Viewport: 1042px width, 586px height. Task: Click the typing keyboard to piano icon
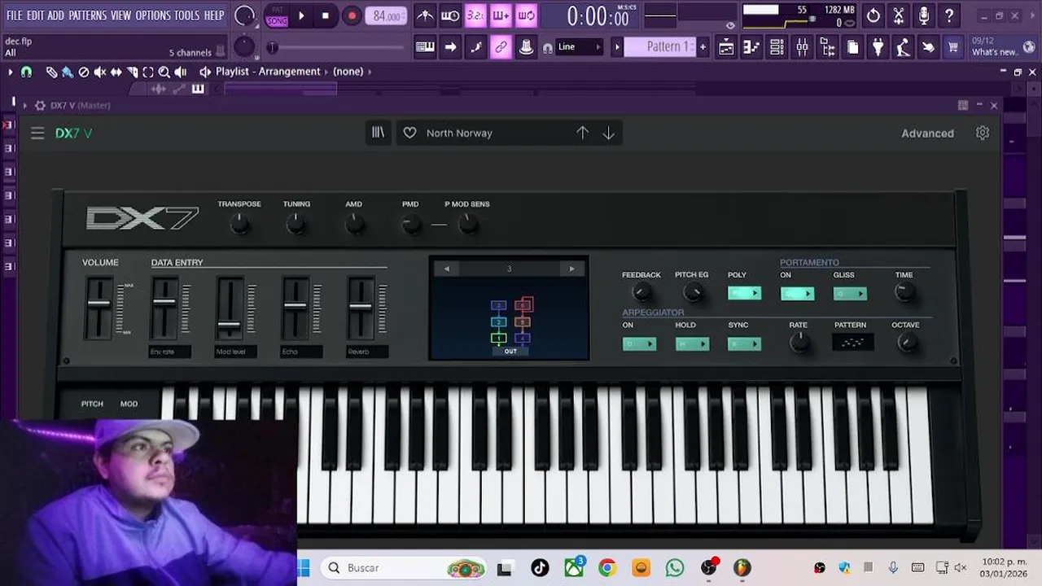[425, 47]
